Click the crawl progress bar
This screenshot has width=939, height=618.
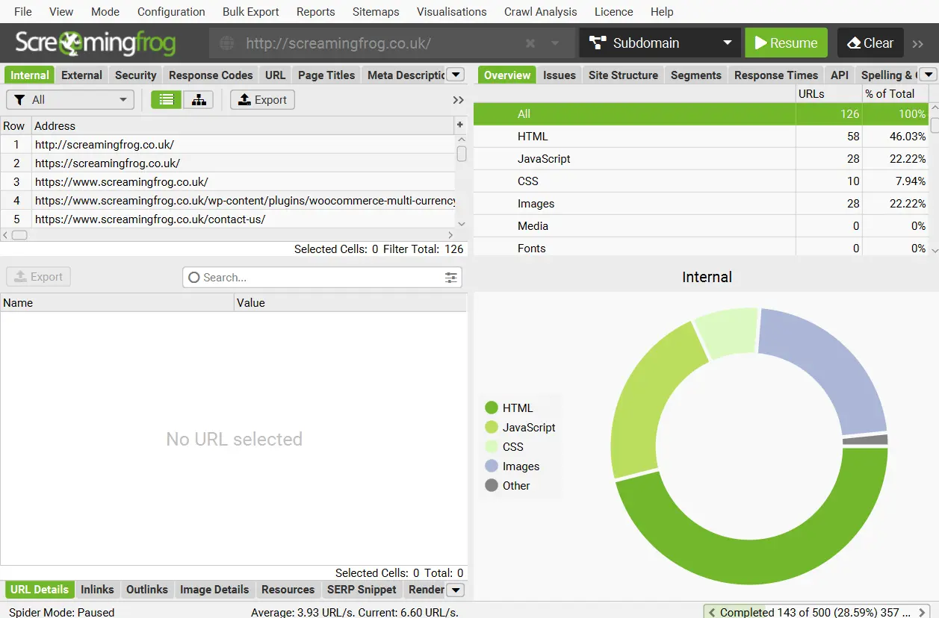click(x=816, y=612)
